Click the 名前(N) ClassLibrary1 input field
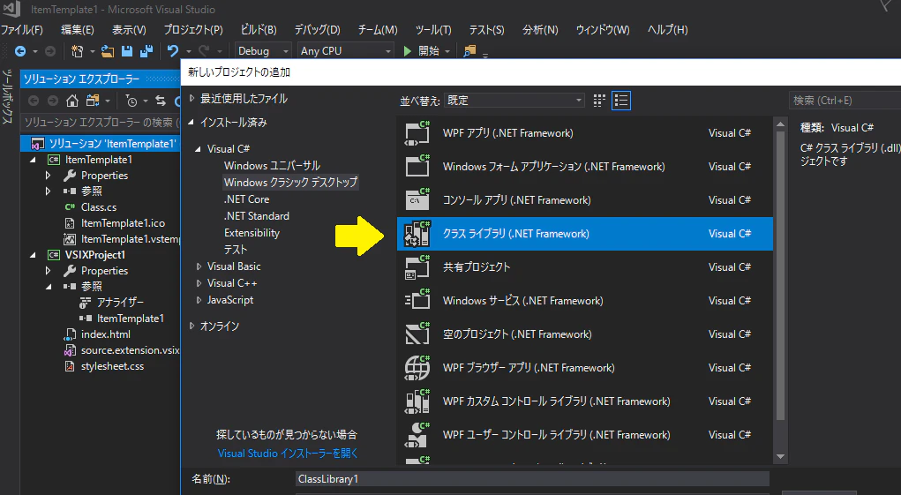This screenshot has height=495, width=901. click(x=532, y=479)
